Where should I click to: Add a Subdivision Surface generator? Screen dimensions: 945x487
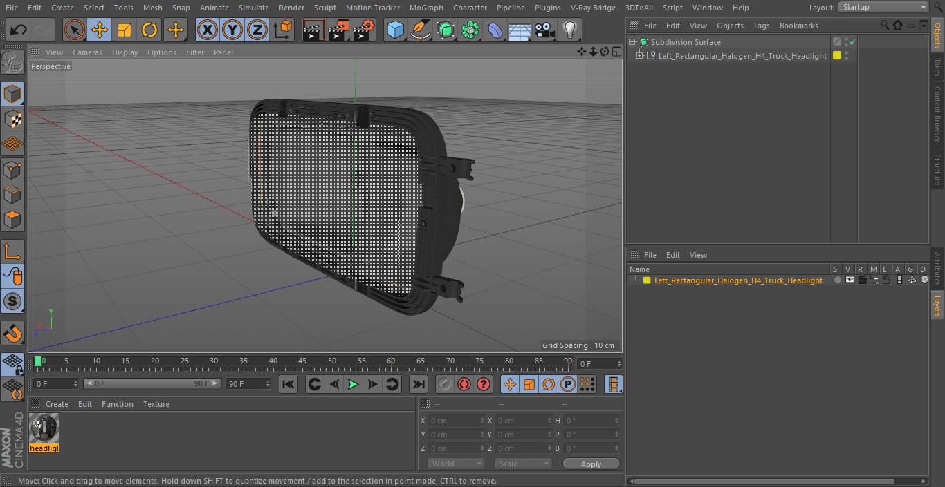pos(446,30)
